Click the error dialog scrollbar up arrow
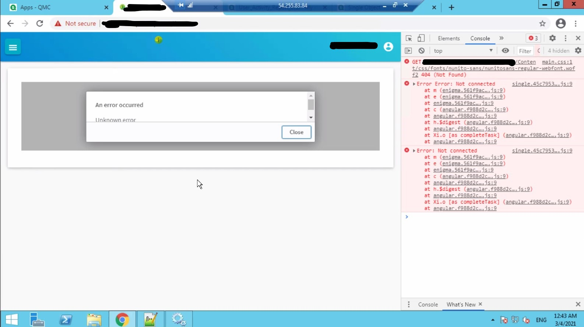Screen dimensions: 584x327 (311, 95)
